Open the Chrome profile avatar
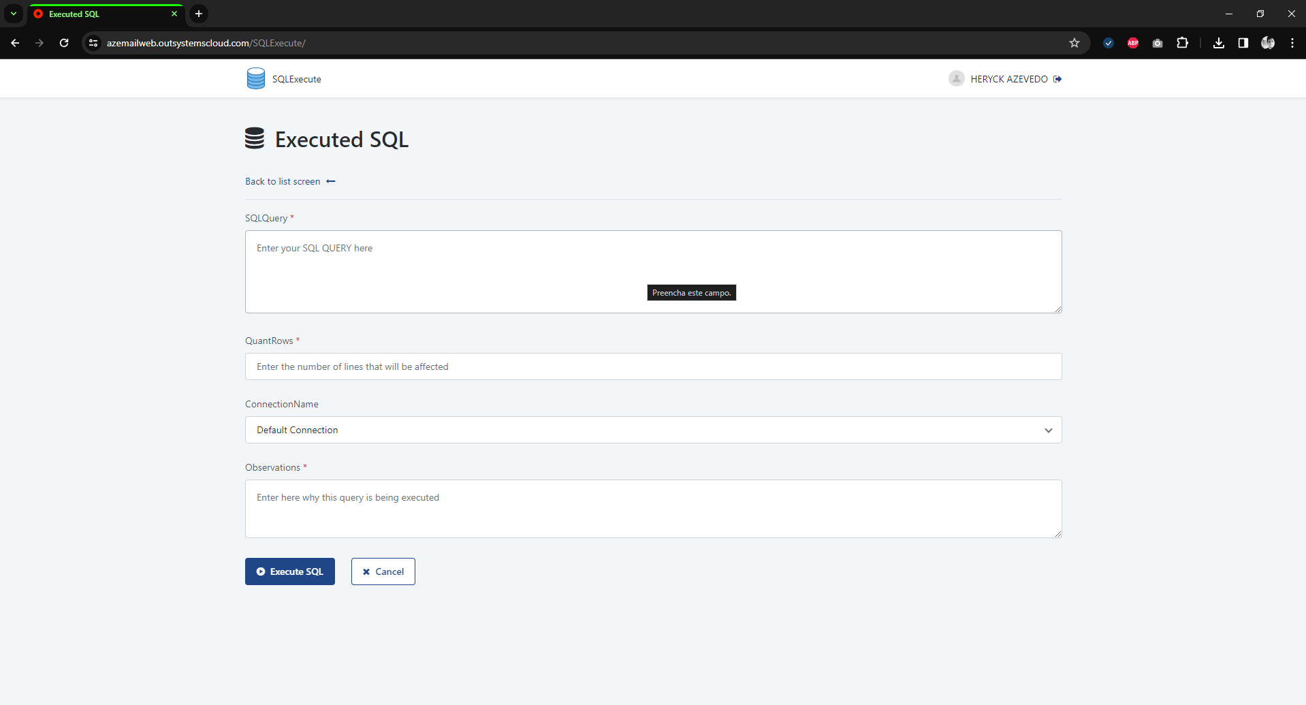Screen dimensions: 1306x705 click(1268, 43)
